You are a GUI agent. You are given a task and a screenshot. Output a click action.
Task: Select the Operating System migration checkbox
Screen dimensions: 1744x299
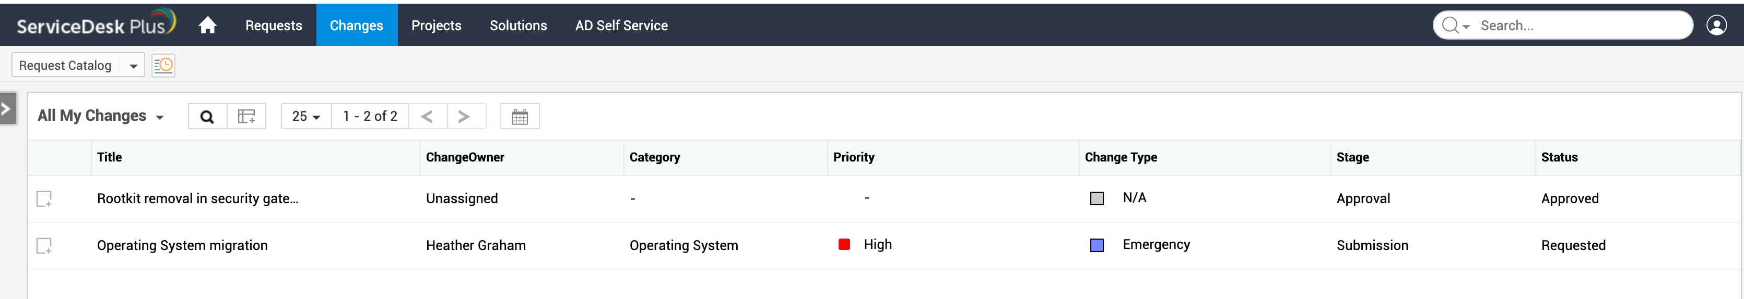(44, 246)
